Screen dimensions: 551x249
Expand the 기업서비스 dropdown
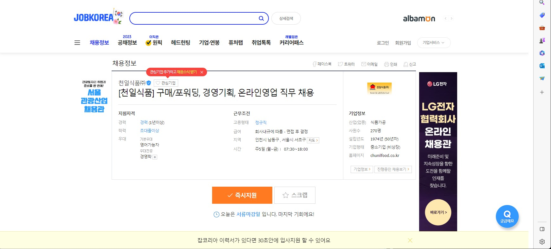point(434,43)
